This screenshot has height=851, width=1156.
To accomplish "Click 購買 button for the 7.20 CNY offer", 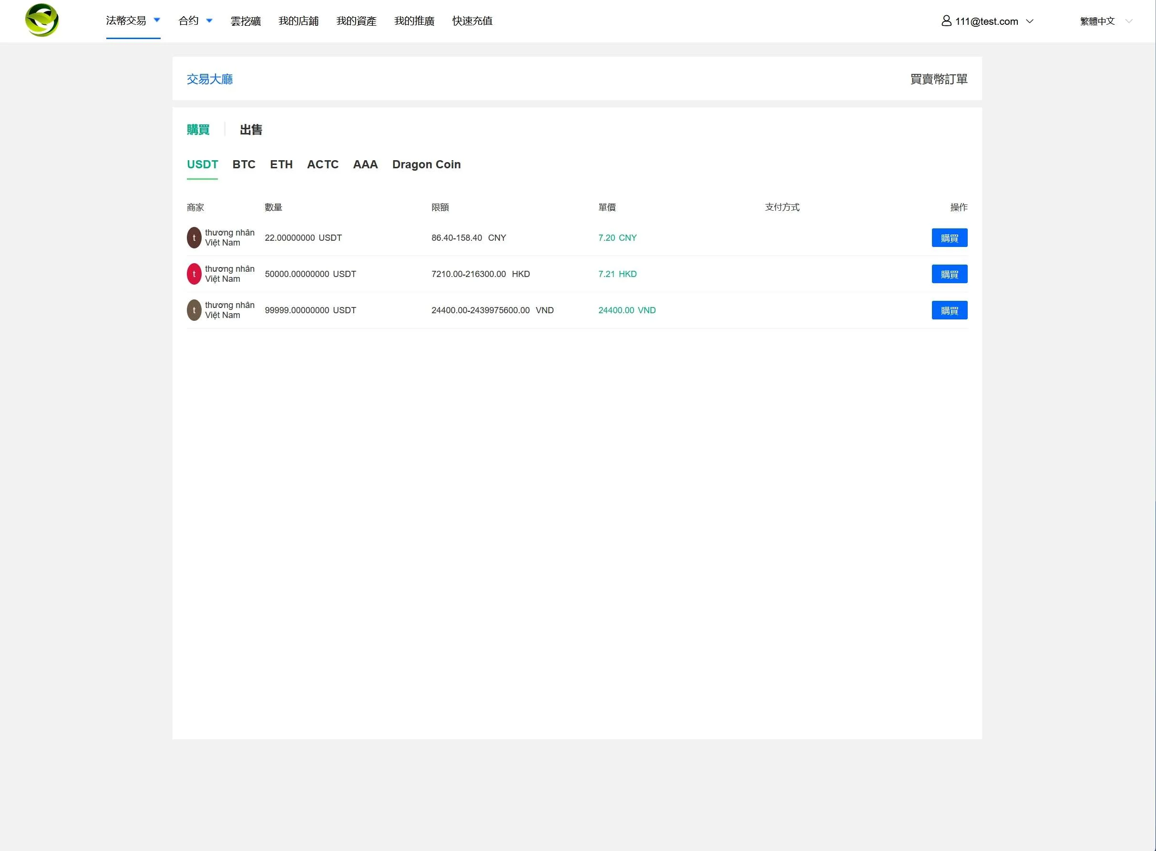I will pyautogui.click(x=949, y=237).
